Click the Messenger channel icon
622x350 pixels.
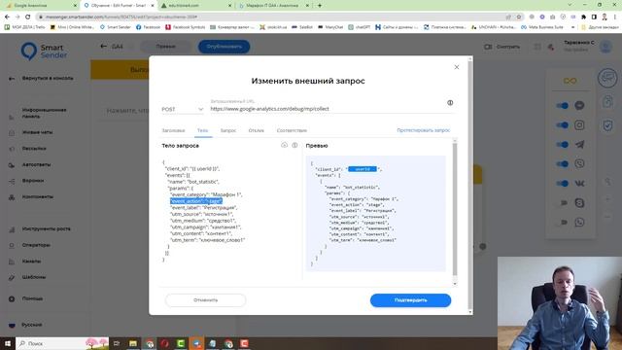579,106
